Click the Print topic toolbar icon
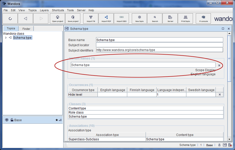The image size is (235, 150). pyautogui.click(x=186, y=19)
